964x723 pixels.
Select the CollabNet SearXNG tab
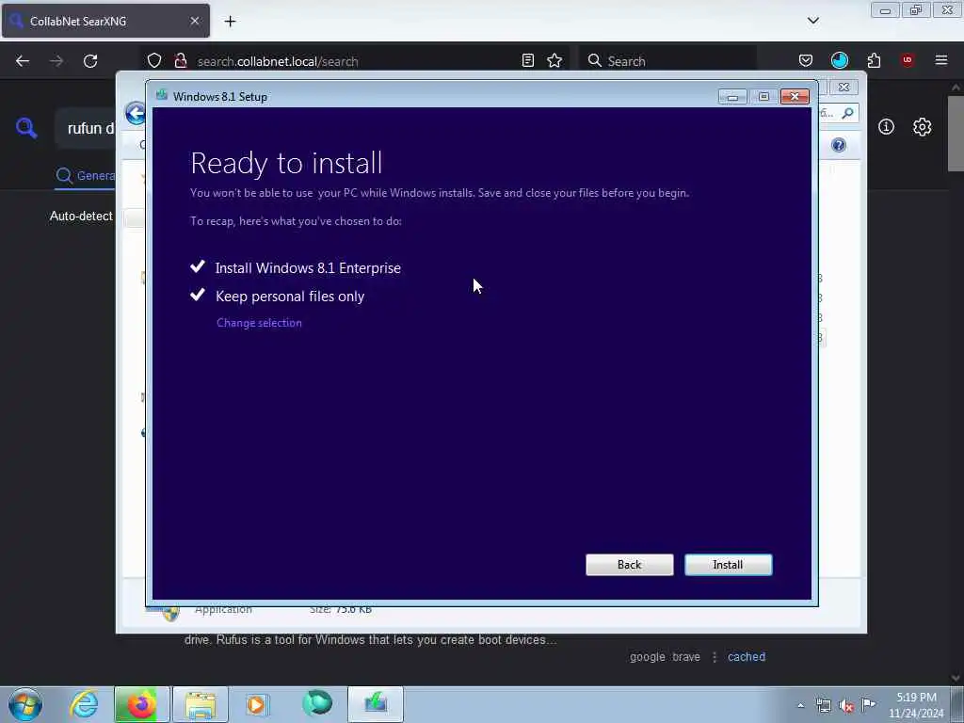point(105,21)
